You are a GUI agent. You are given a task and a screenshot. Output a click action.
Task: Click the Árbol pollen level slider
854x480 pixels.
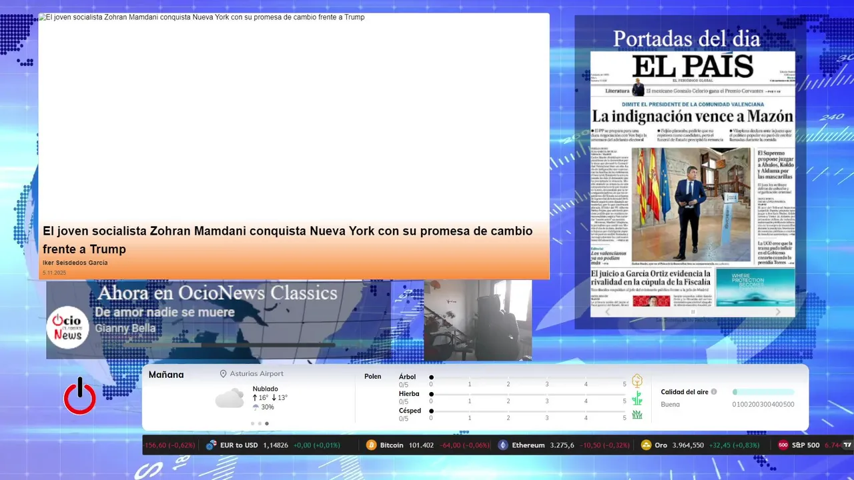[x=528, y=377]
